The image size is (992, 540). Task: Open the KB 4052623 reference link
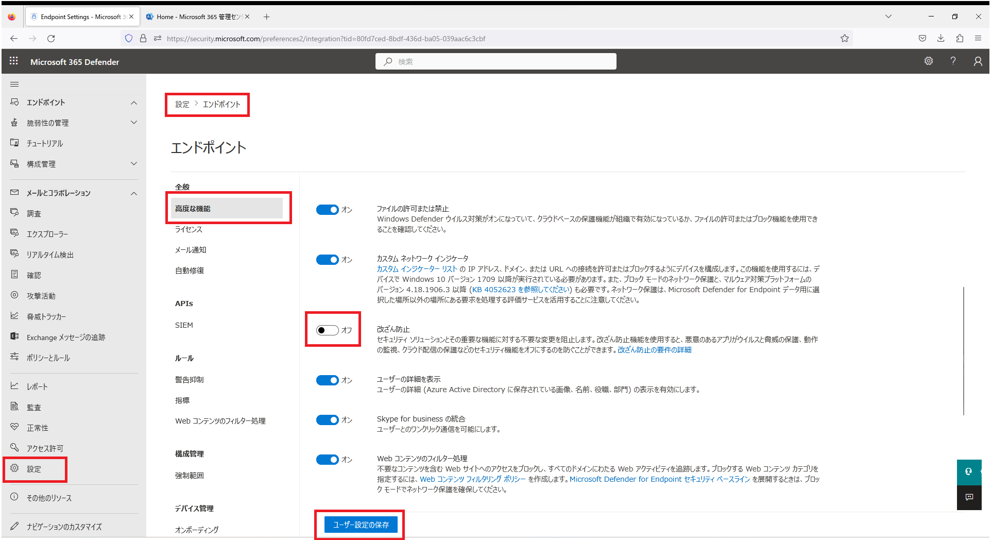(521, 290)
